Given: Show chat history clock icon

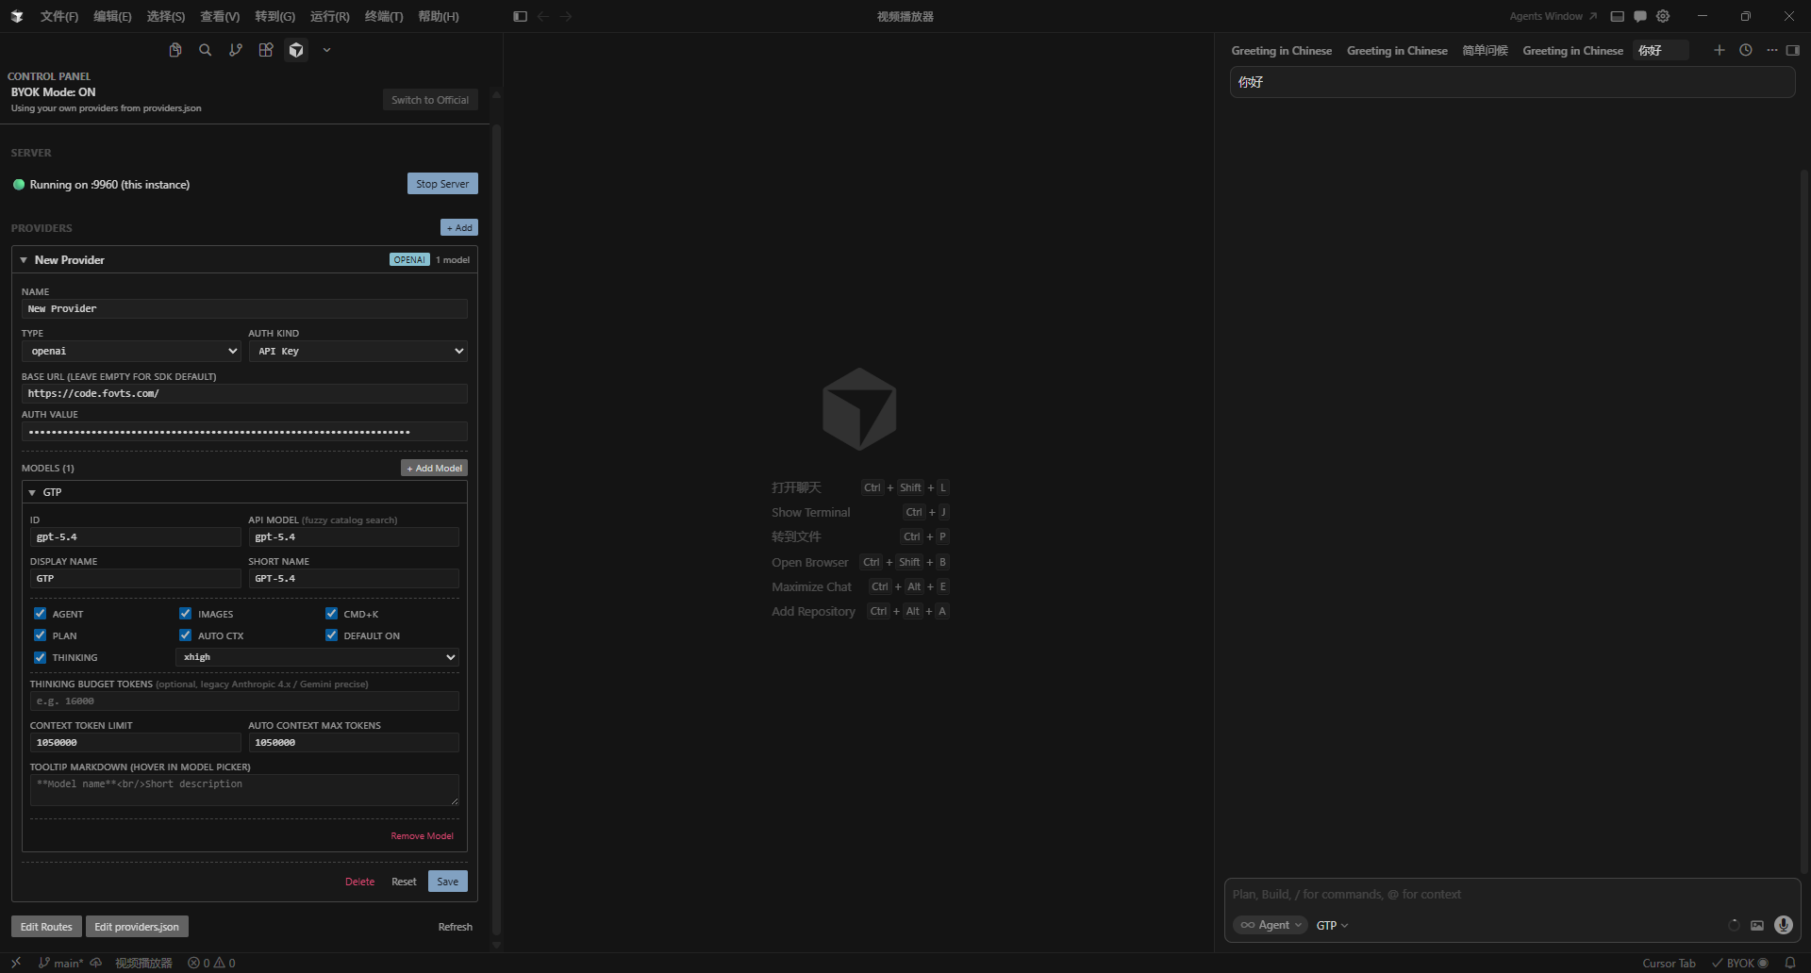Looking at the screenshot, I should point(1746,50).
